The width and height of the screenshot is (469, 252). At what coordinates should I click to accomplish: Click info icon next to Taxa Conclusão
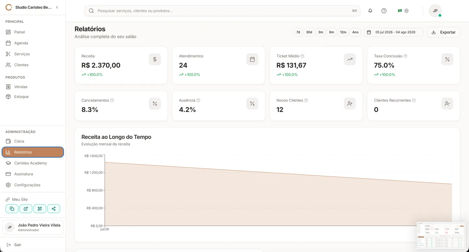coord(405,56)
